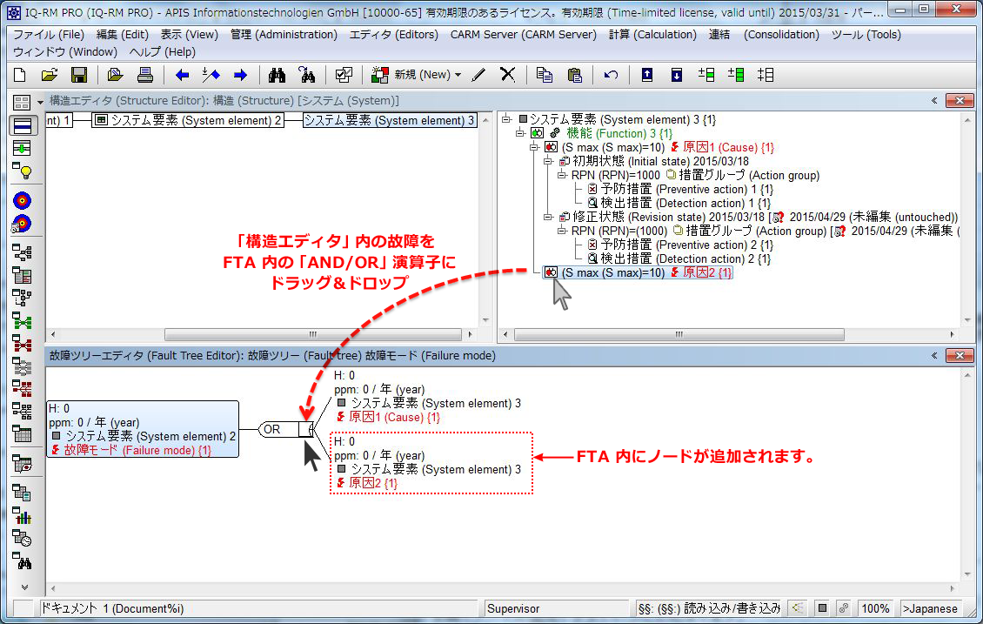This screenshot has height=624, width=983.
Task: Open search with the binoculars toolbar icon
Action: pos(277,75)
